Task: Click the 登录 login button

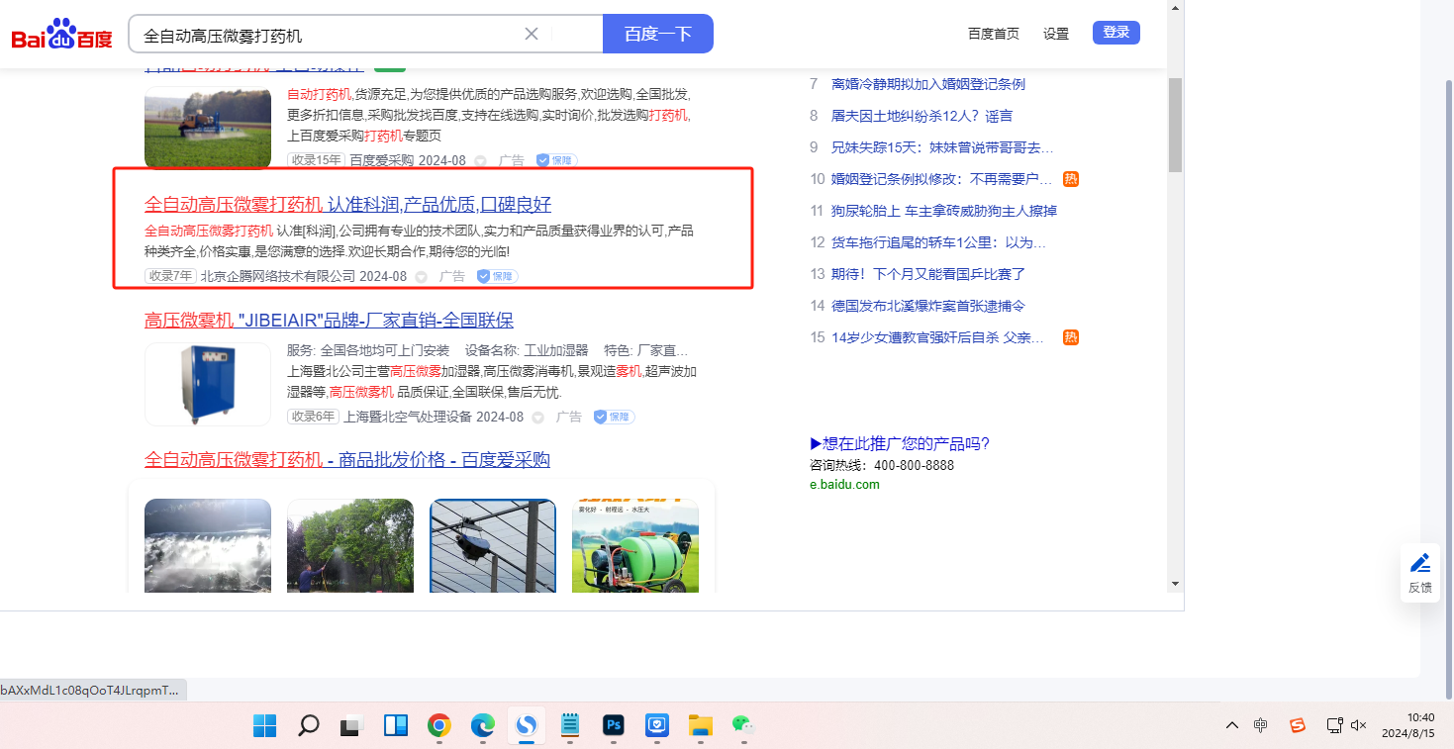Action: click(1115, 33)
